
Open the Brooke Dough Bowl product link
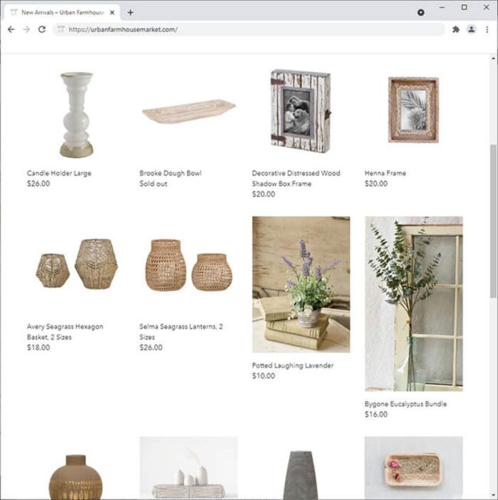(x=170, y=173)
